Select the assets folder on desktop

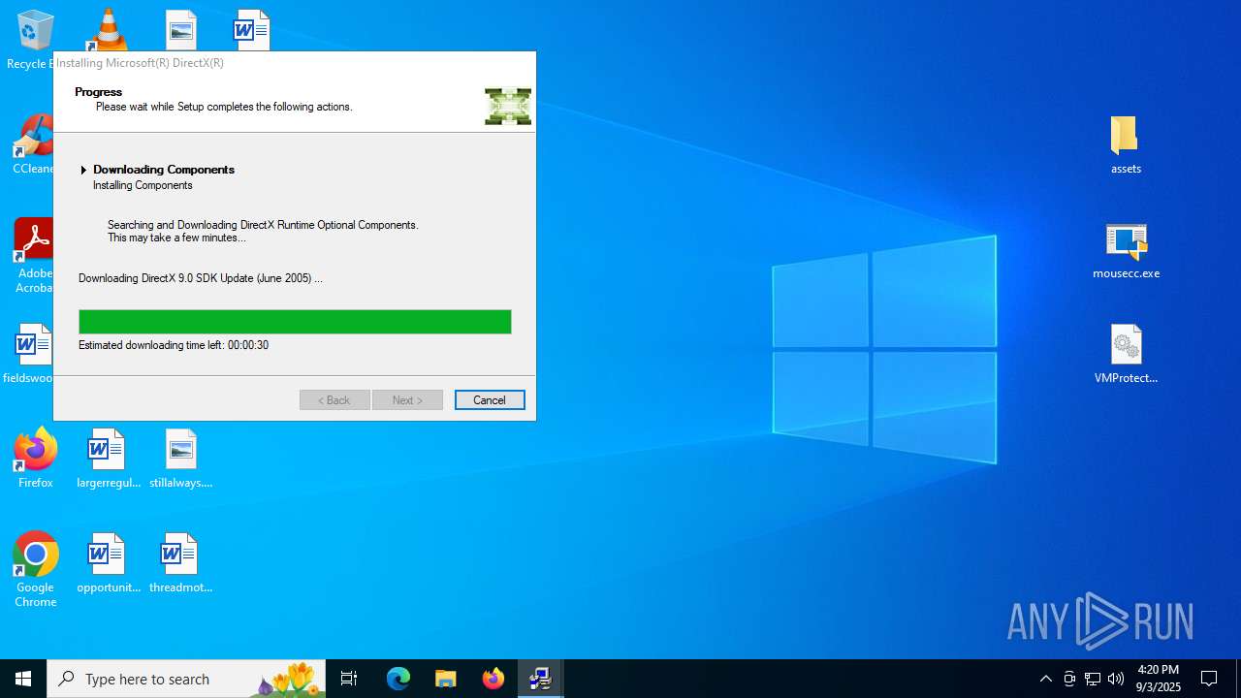(x=1126, y=144)
